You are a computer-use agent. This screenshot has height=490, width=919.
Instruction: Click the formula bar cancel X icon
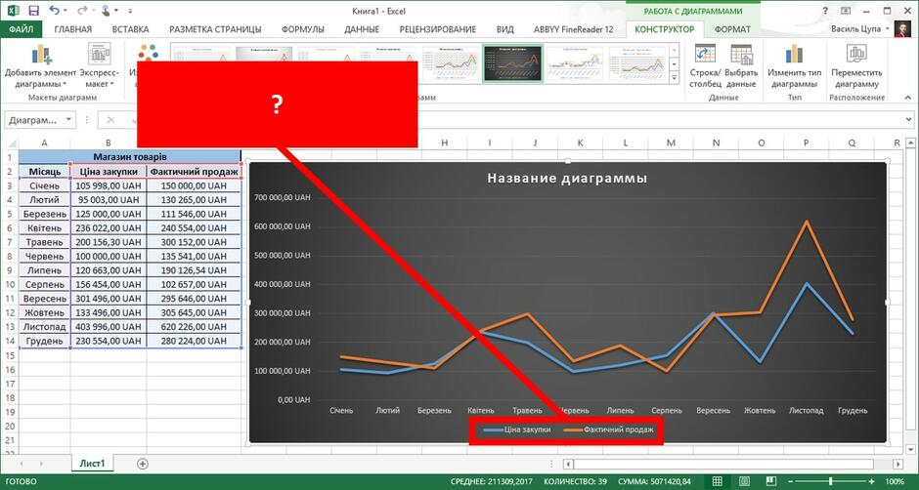[x=110, y=119]
